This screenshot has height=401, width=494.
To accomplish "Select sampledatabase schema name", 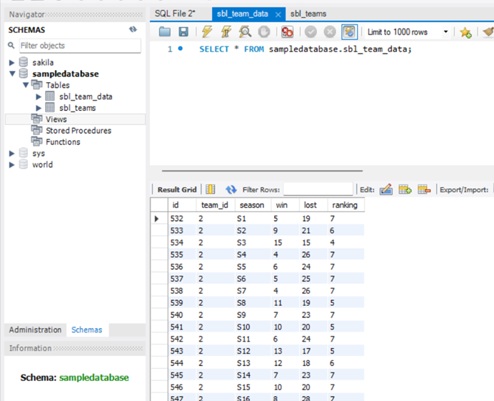I will click(x=66, y=74).
